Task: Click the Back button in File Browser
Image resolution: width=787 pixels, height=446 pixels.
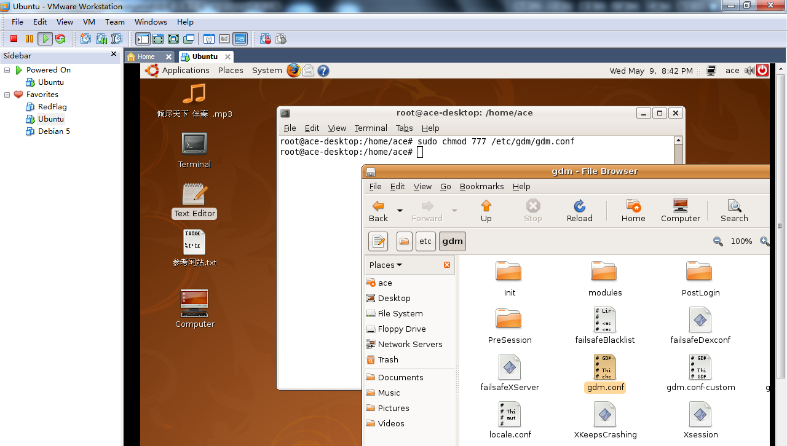Action: pos(378,211)
